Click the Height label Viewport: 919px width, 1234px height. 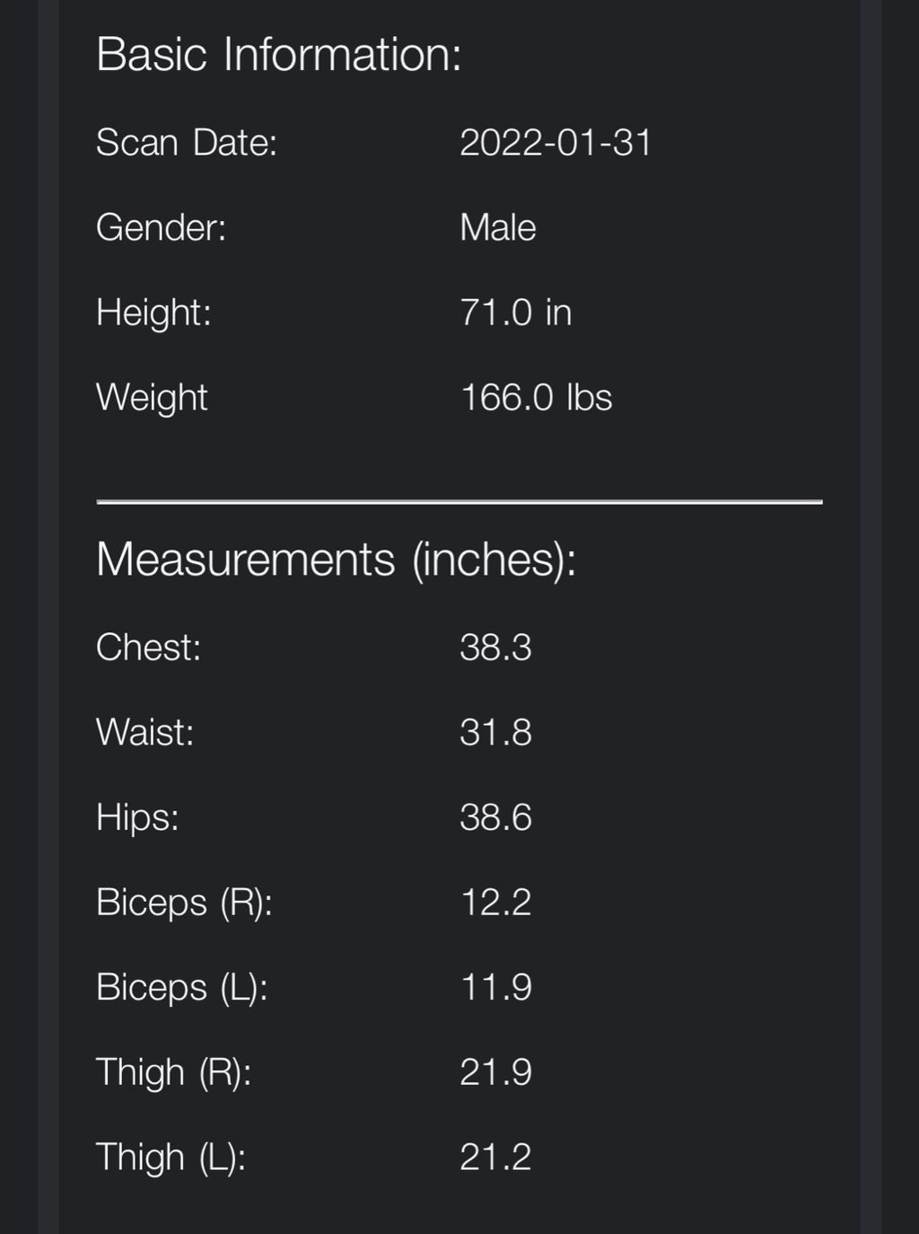(x=153, y=313)
